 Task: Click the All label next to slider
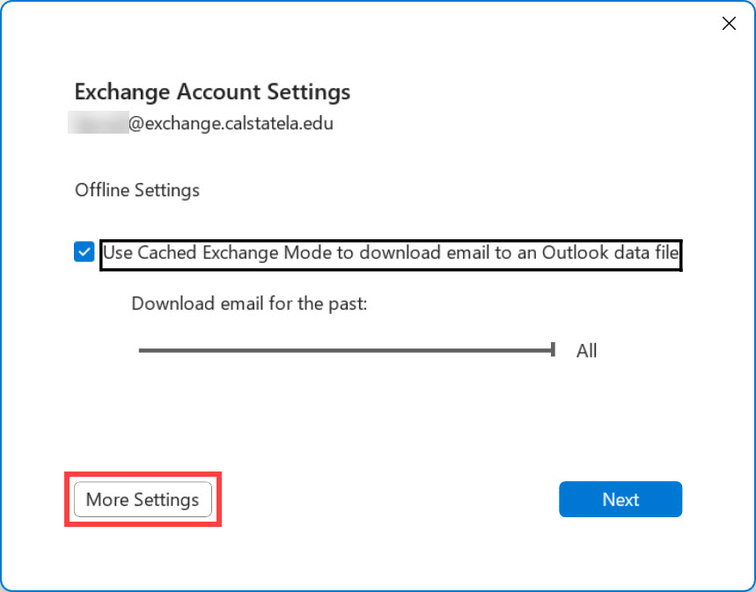pyautogui.click(x=587, y=350)
